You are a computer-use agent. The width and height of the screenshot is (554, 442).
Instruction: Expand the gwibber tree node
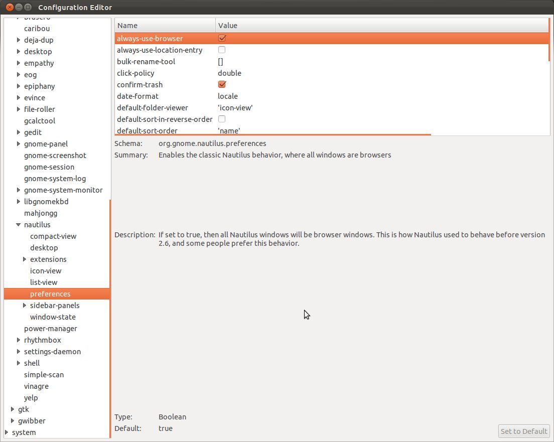pyautogui.click(x=13, y=421)
